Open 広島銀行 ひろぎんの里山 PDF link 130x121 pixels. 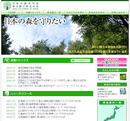(49, 101)
